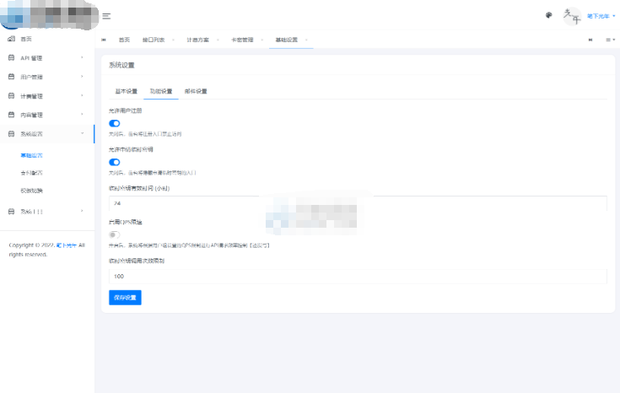This screenshot has width=620, height=393.
Task: Click the 系统设置 panel heading
Action: point(121,65)
